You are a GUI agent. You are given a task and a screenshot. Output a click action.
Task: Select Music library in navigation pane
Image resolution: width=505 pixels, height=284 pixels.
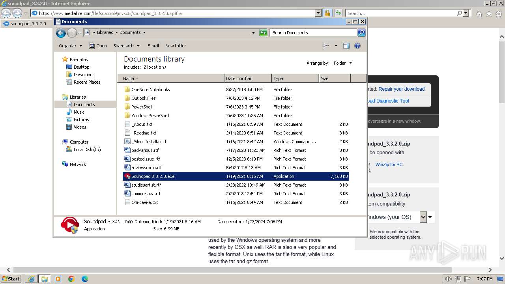[x=79, y=112]
